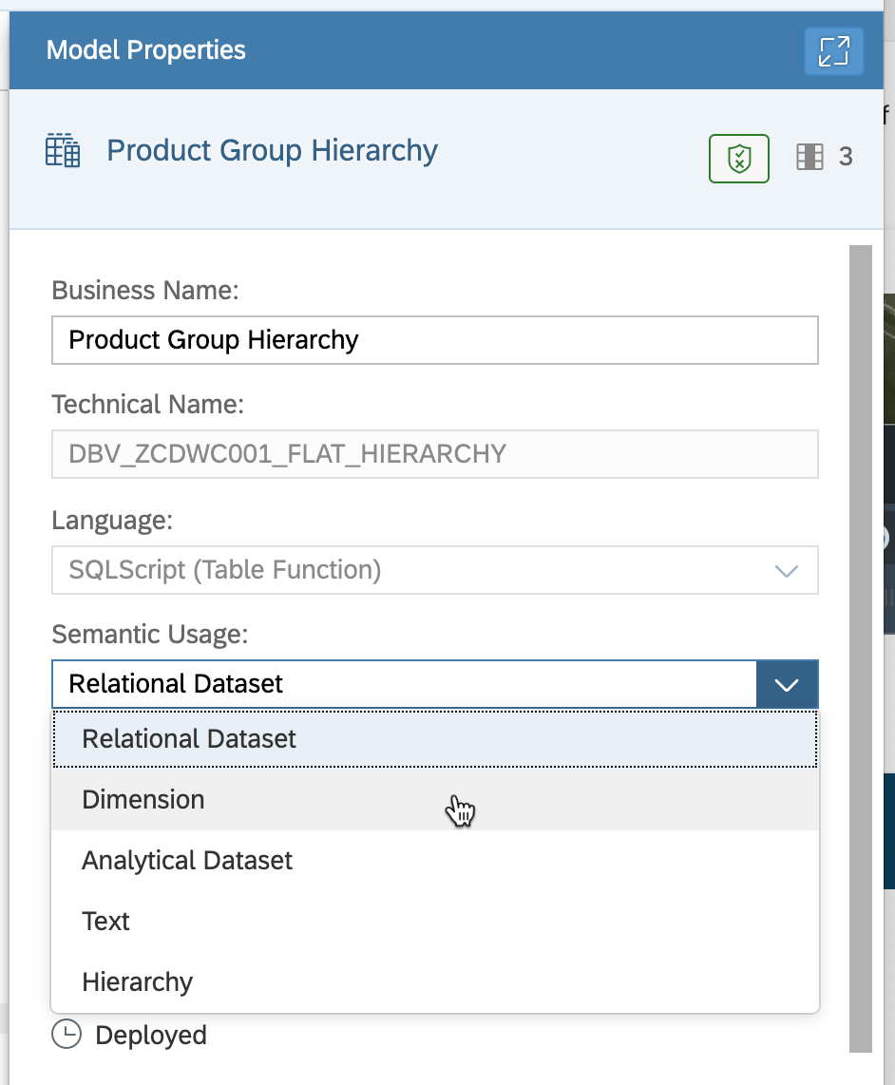Image resolution: width=895 pixels, height=1085 pixels.
Task: Click the Product Group Hierarchy heading
Action: 272,149
